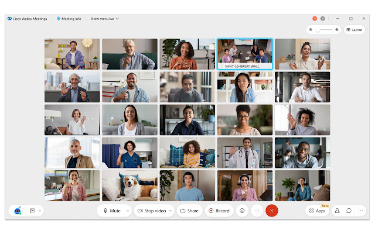Open the Webex Assistant robot icon

point(18,211)
